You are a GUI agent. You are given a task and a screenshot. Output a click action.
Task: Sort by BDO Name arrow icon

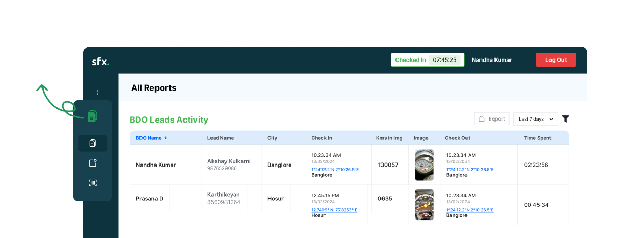pos(166,138)
